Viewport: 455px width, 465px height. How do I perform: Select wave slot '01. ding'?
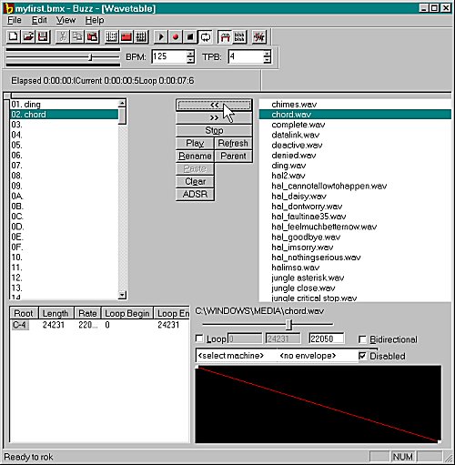(65, 105)
